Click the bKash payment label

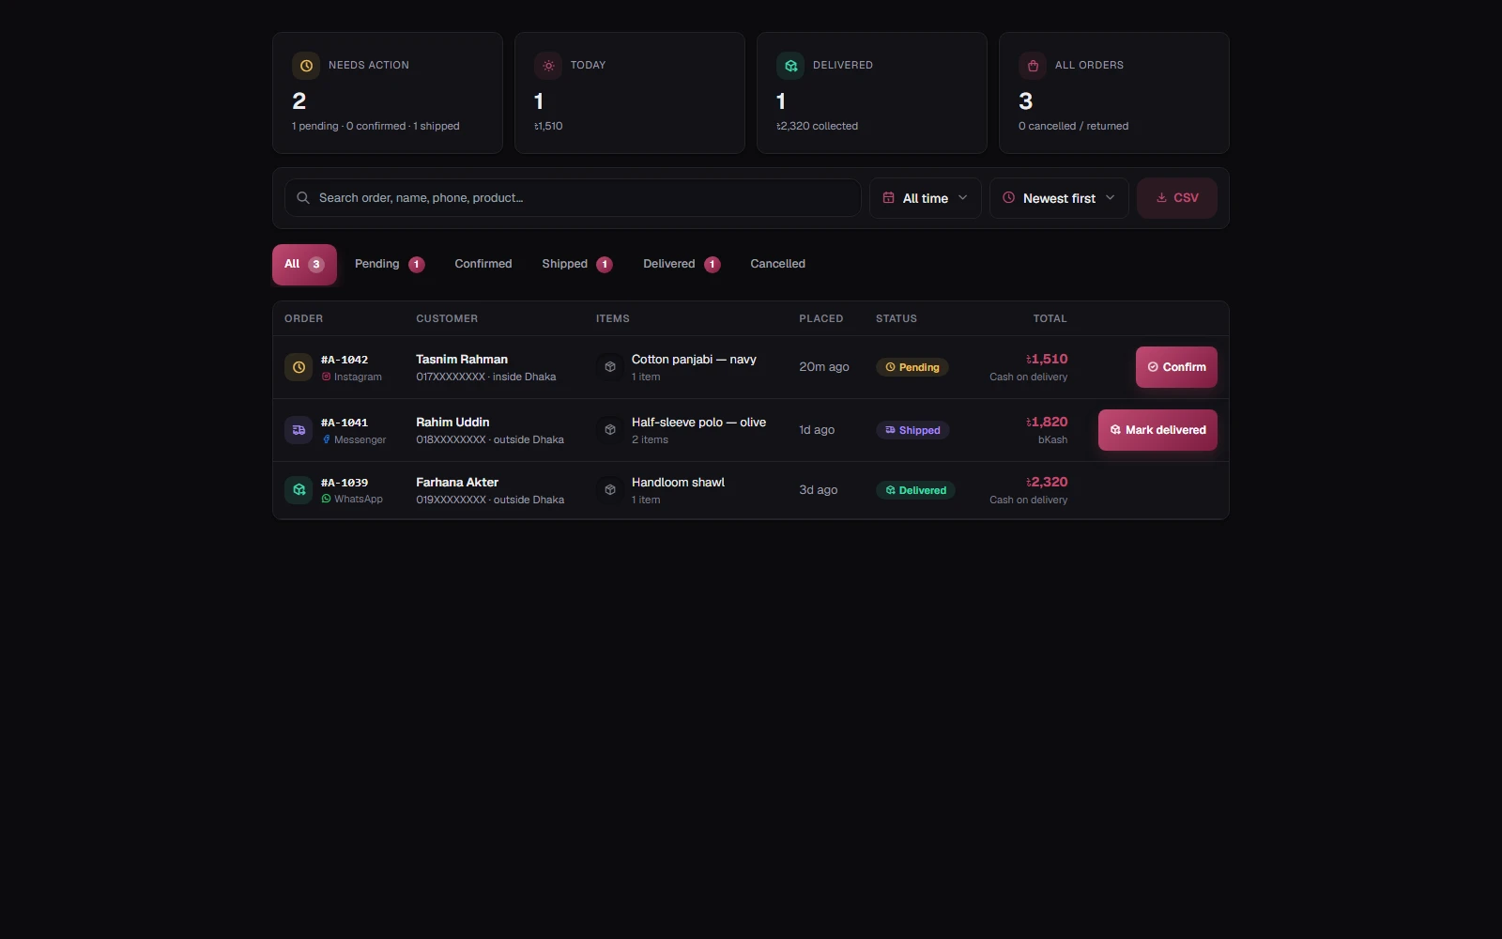point(1052,439)
